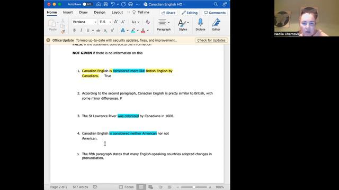Expand the Paste options arrow

coord(58,23)
